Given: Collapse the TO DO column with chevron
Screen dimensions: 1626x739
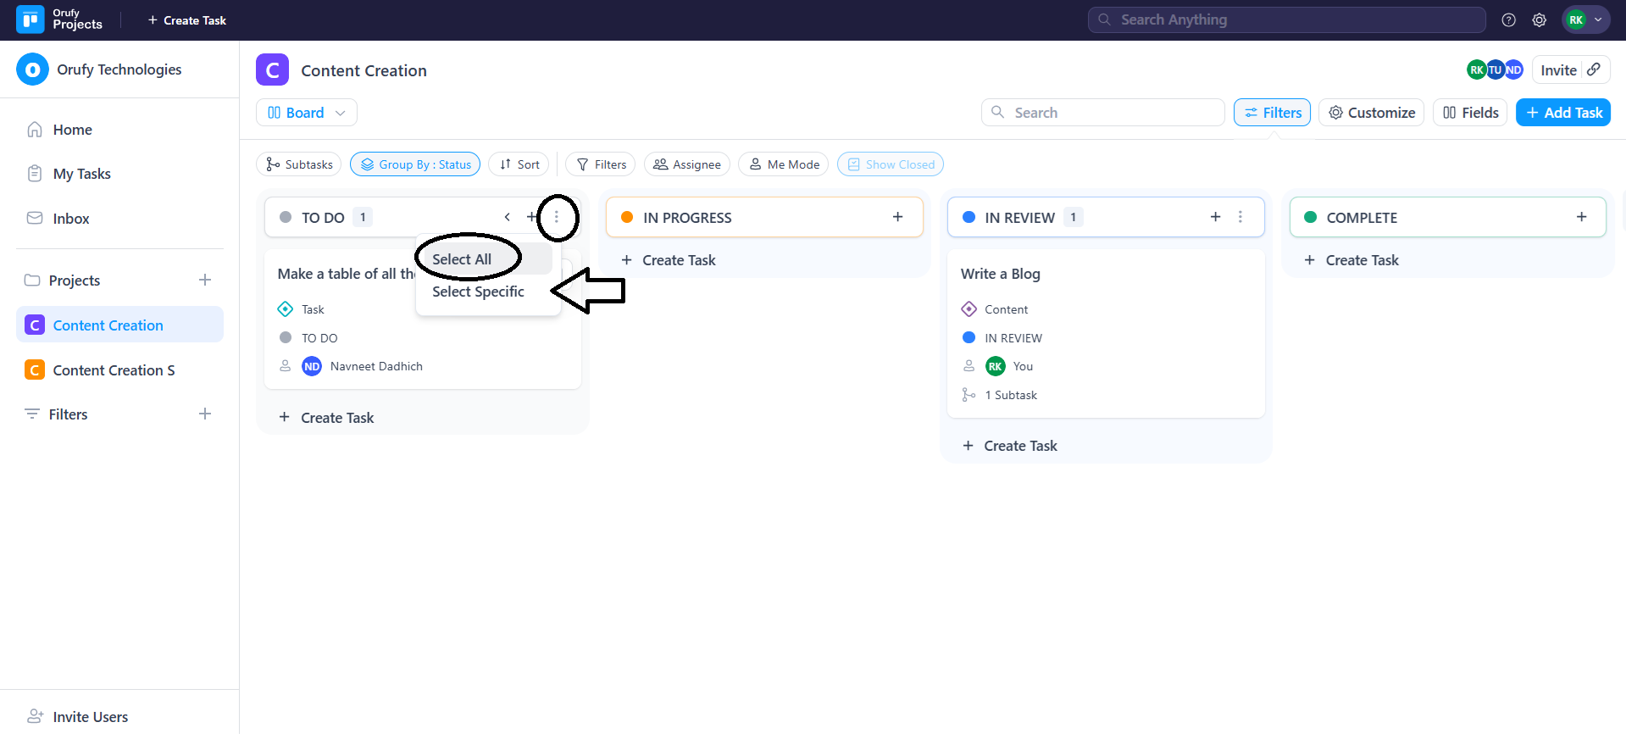Looking at the screenshot, I should coord(507,217).
